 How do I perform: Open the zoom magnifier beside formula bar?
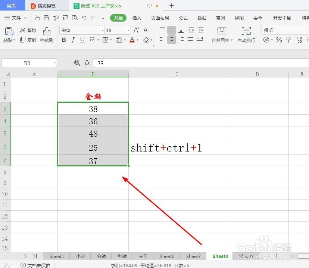click(77, 63)
